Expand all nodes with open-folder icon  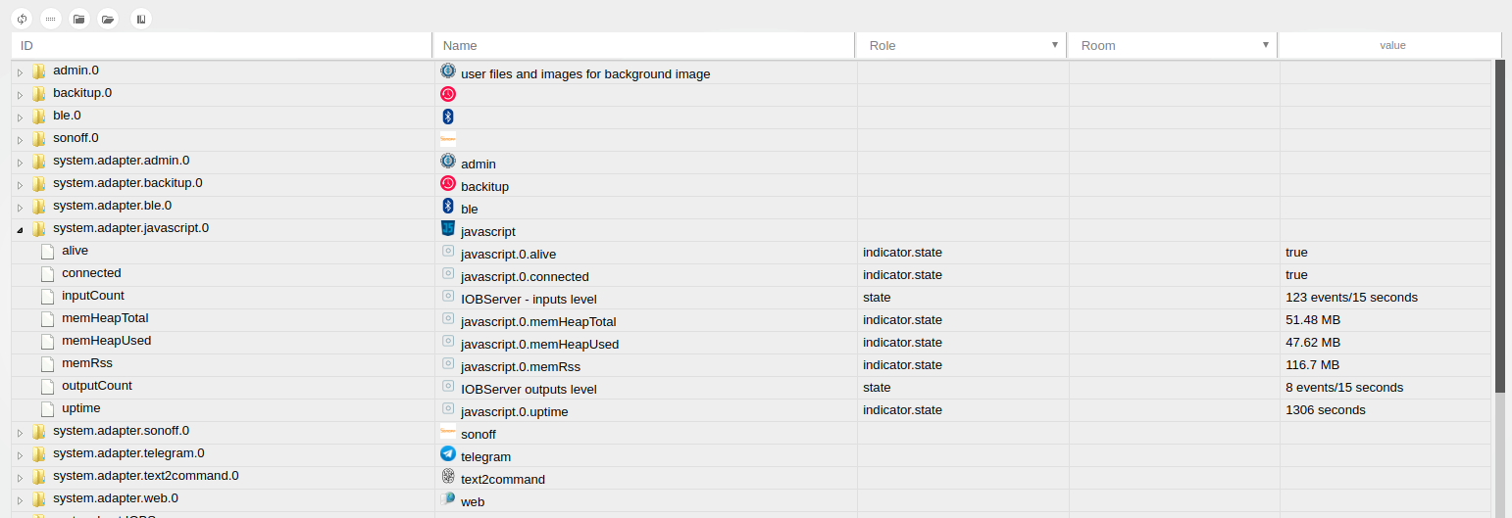(x=108, y=19)
